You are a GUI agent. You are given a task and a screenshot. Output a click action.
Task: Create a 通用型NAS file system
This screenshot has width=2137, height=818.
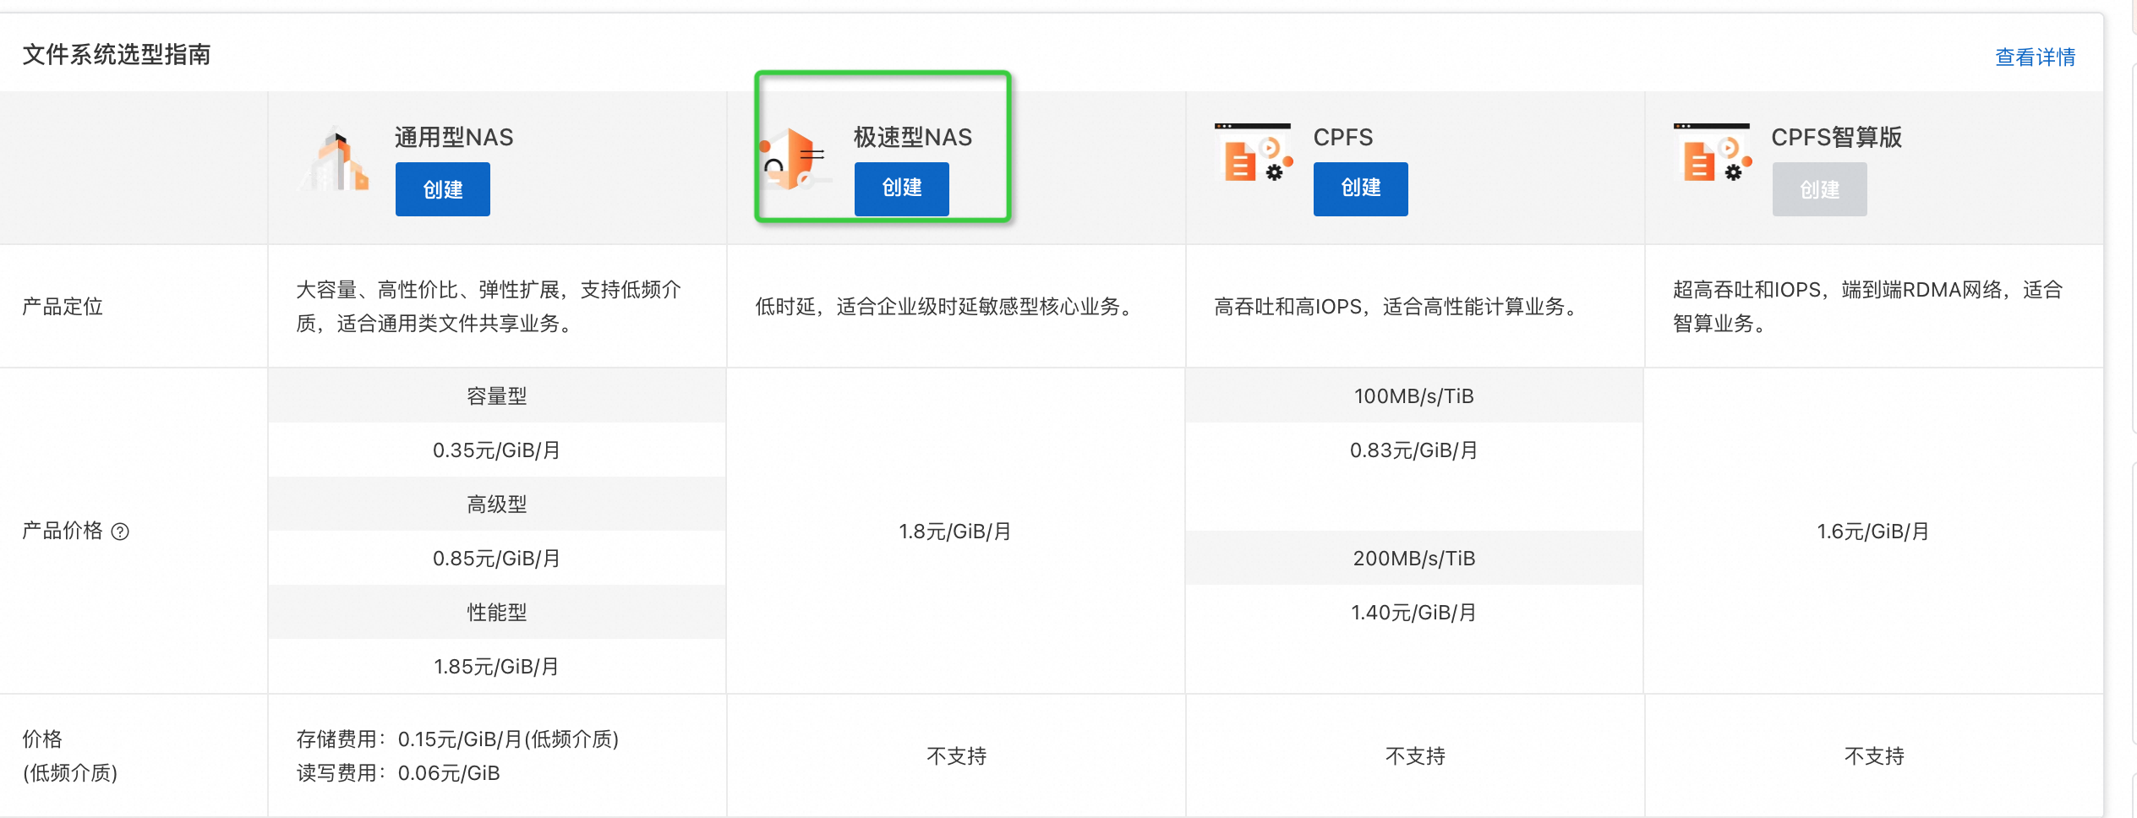pos(443,189)
